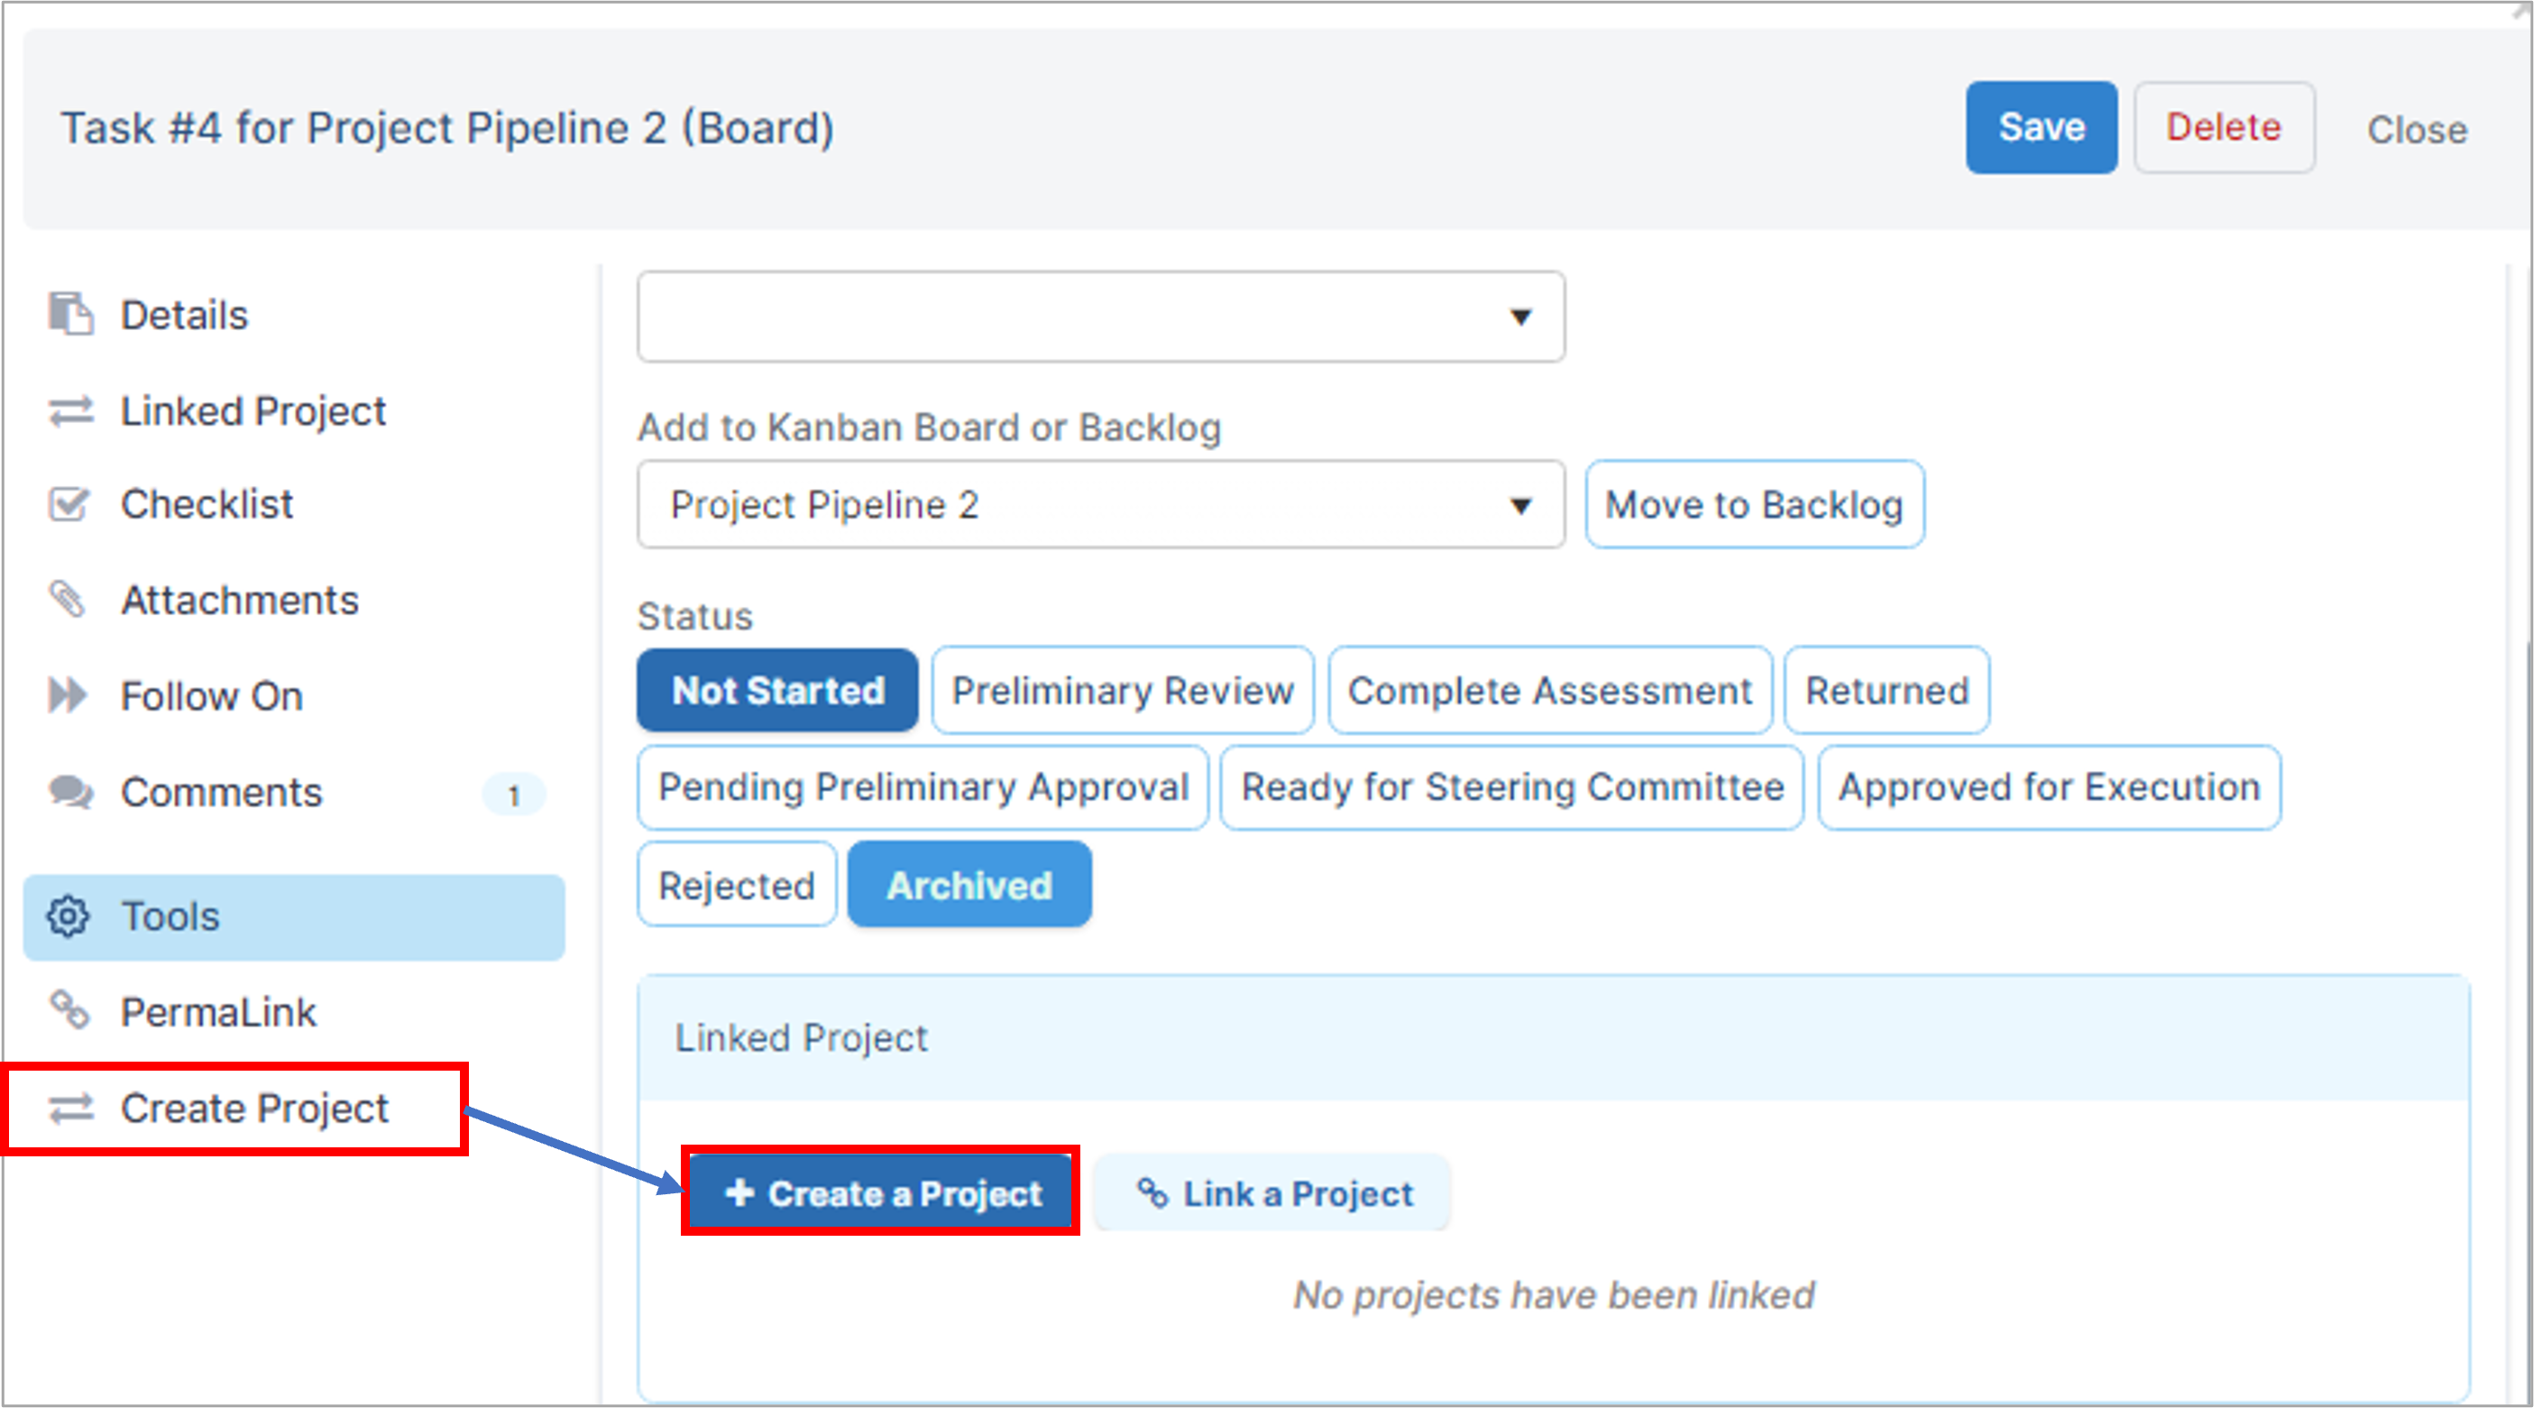Viewport: 2534px width, 1408px height.
Task: Click the Link a Project button
Action: (x=1273, y=1193)
